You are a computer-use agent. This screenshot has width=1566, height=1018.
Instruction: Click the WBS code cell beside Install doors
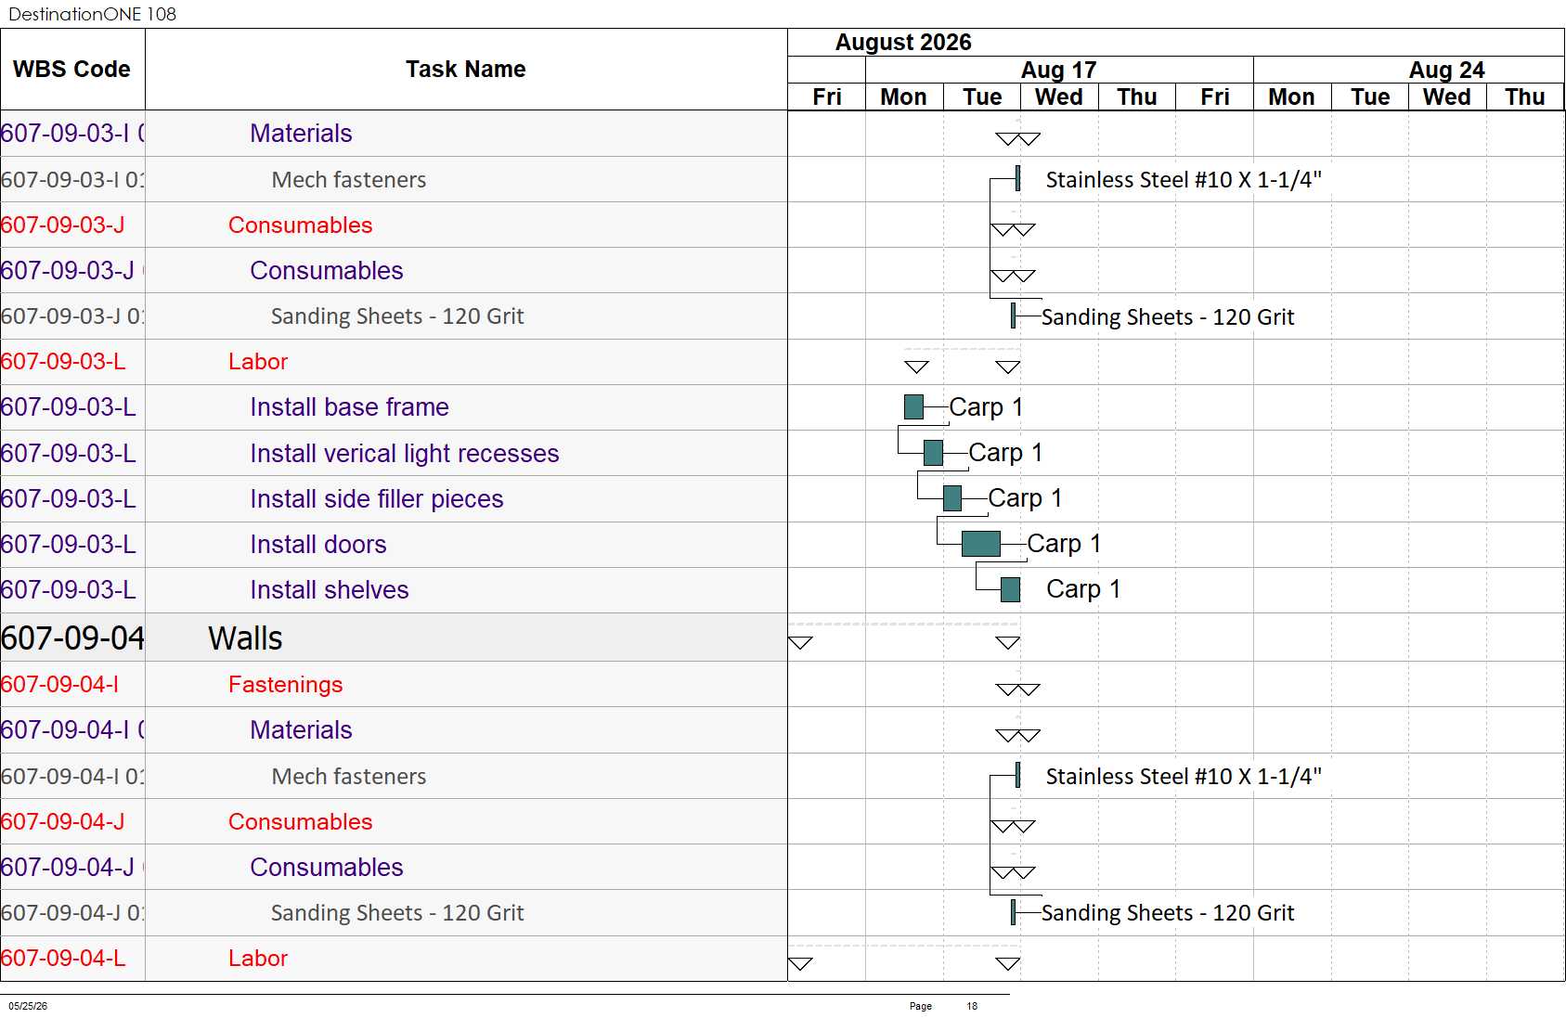pos(72,545)
